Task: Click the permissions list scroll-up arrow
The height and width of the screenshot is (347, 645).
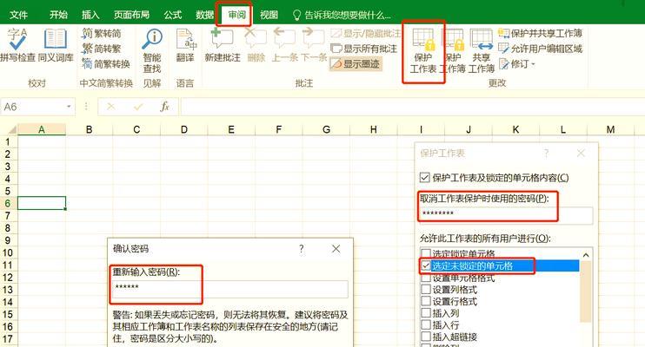Action: [586, 255]
